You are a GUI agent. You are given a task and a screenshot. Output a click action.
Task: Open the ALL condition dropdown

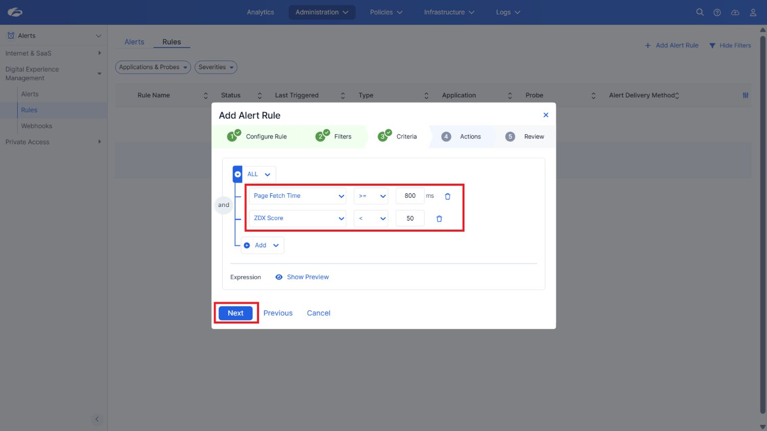(x=259, y=174)
